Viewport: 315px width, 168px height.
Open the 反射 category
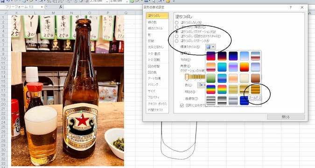point(157,41)
